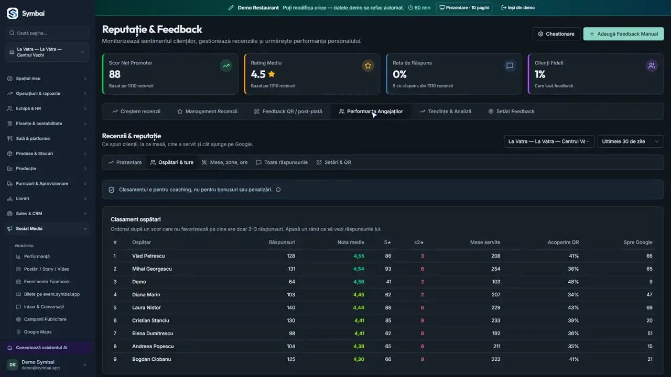Switch to the Creștere recenzii tab
Screen dimensions: 671x377
pyautogui.click(x=136, y=112)
